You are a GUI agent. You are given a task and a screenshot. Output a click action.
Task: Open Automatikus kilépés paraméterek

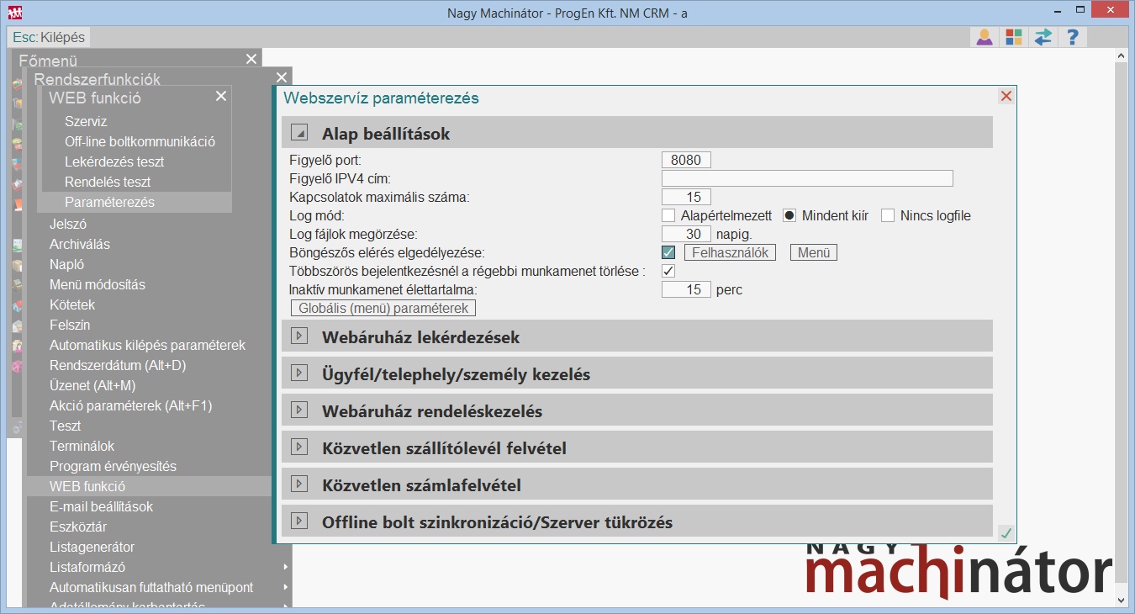pyautogui.click(x=148, y=345)
